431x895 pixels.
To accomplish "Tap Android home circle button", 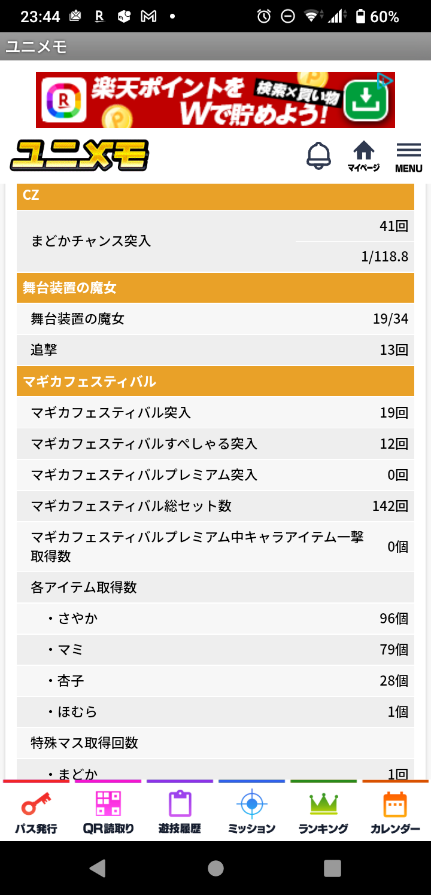I will coord(215,867).
